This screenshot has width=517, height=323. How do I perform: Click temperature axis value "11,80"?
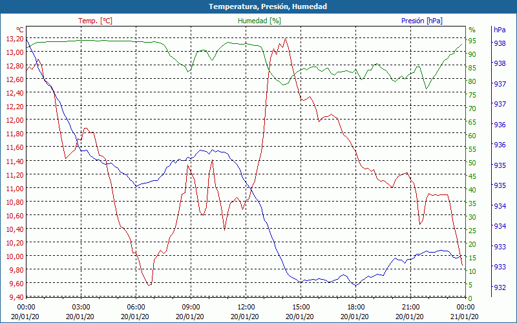[x=15, y=134]
